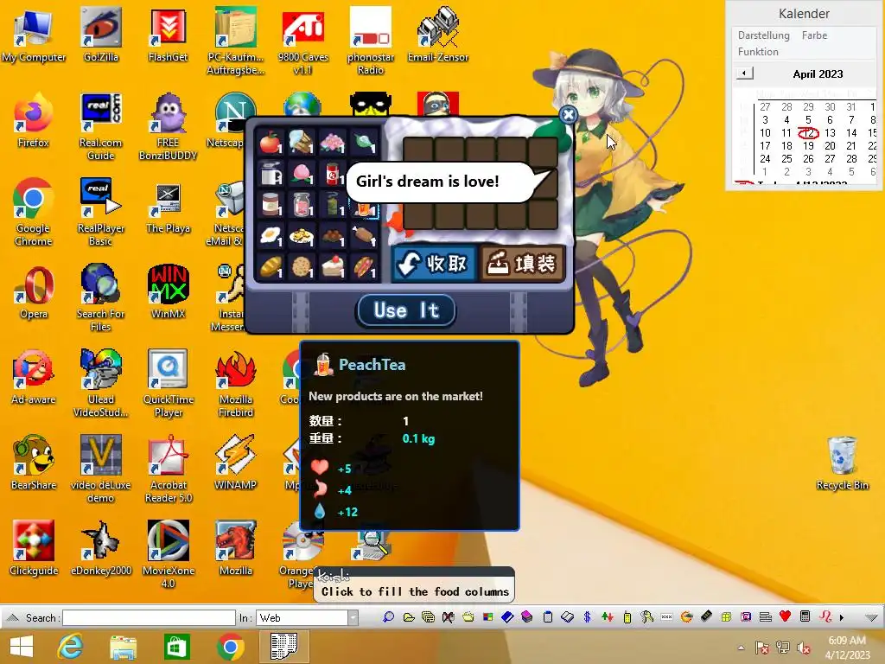The width and height of the screenshot is (885, 664).
Task: Click the dollar sign toolbar icon
Action: 587,617
